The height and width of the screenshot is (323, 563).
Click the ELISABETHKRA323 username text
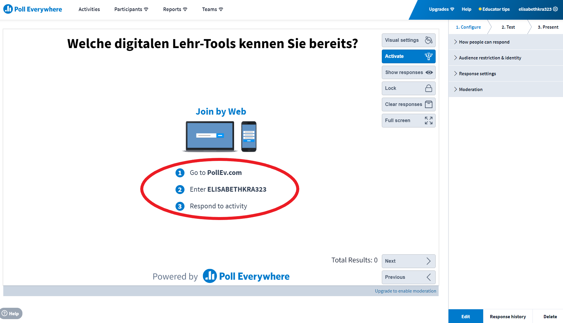237,190
